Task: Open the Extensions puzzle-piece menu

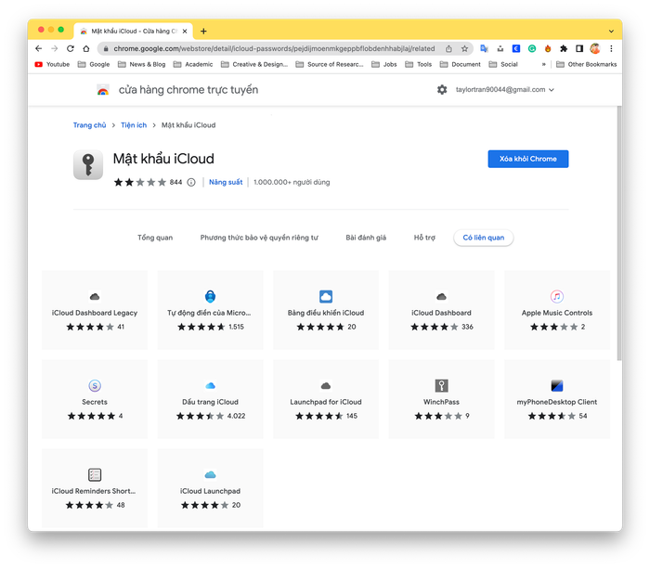Action: coord(564,48)
